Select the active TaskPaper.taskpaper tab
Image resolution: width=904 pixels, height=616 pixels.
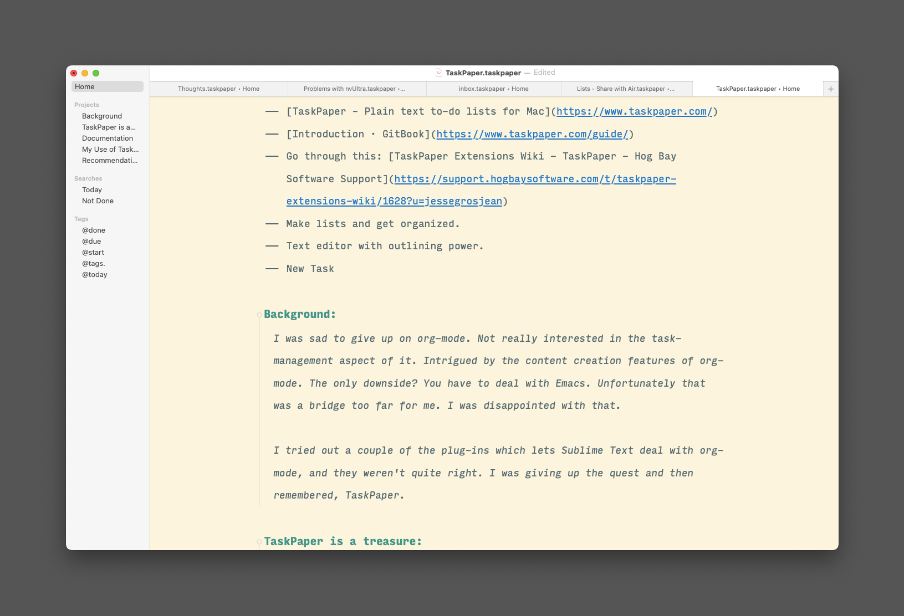click(x=758, y=89)
